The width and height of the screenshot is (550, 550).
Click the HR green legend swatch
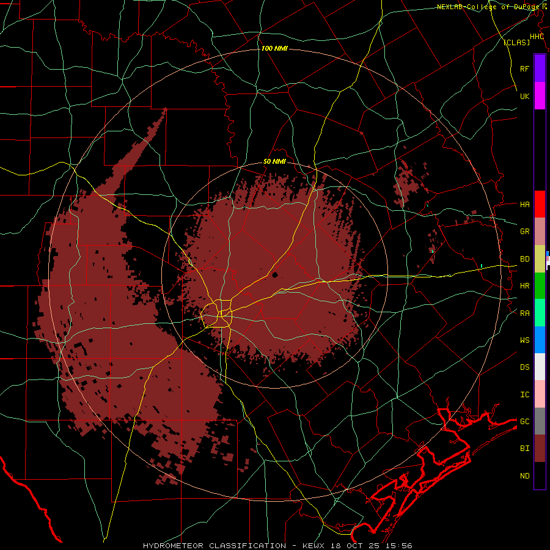[x=540, y=285]
